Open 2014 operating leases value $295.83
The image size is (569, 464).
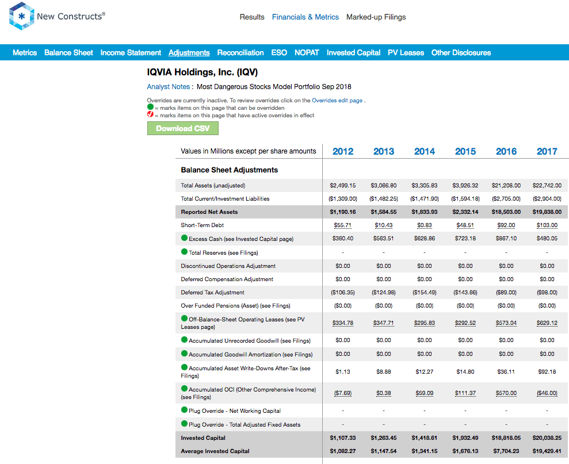coord(425,323)
